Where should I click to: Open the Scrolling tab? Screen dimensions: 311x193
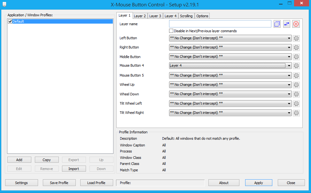pos(186,16)
